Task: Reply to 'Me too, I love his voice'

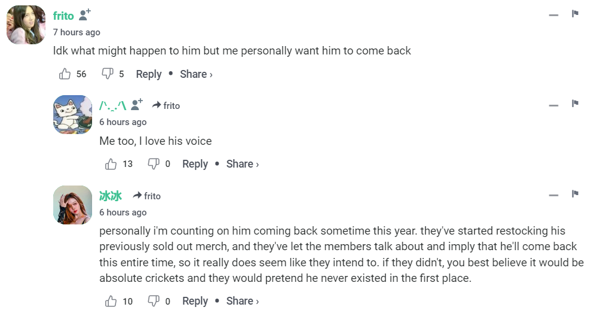Action: pyautogui.click(x=195, y=164)
